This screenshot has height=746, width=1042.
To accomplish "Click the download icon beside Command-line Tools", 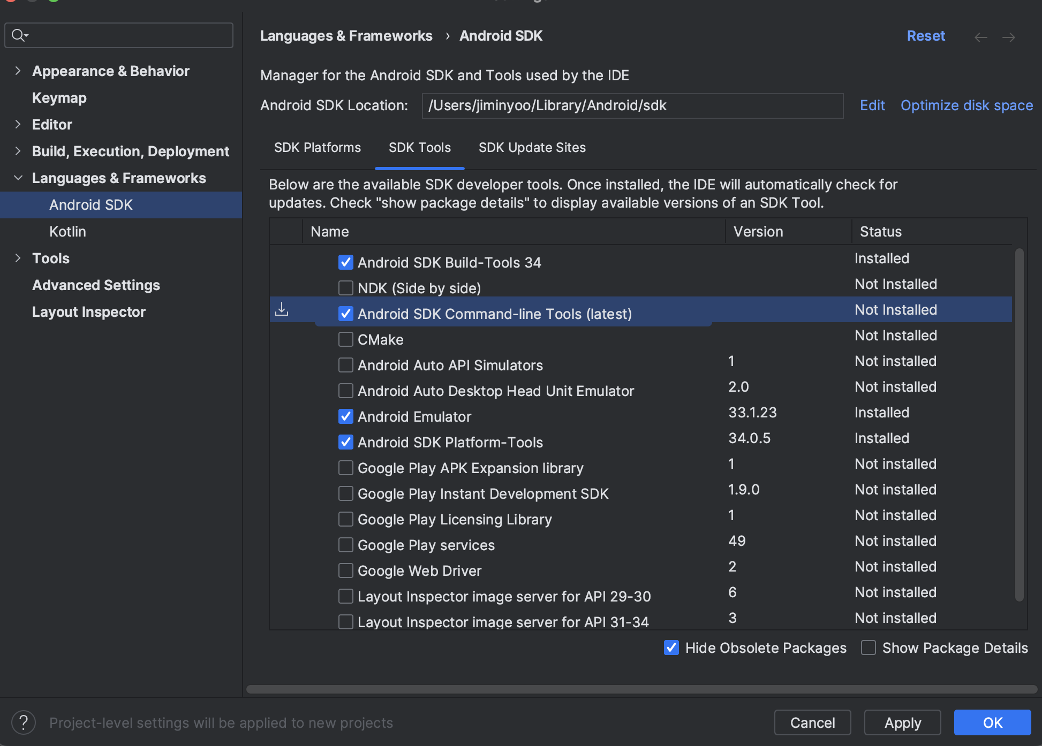I will click(282, 309).
